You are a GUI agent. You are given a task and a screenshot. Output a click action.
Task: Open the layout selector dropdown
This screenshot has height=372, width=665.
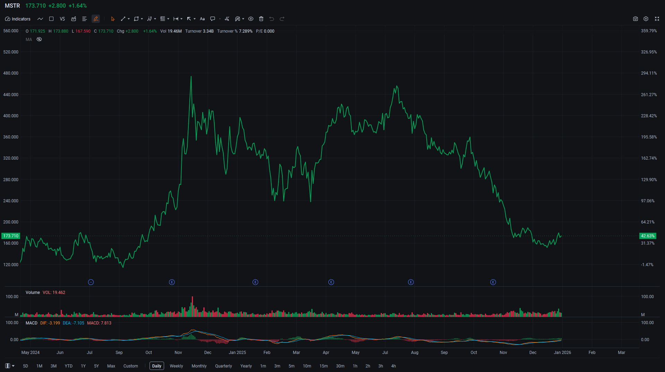pyautogui.click(x=10, y=366)
